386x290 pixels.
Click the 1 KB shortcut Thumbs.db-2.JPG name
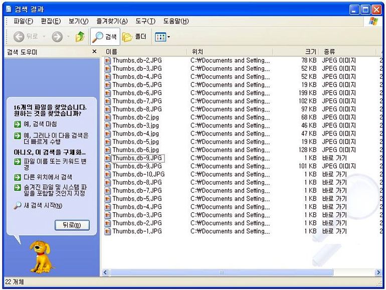pyautogui.click(x=137, y=223)
